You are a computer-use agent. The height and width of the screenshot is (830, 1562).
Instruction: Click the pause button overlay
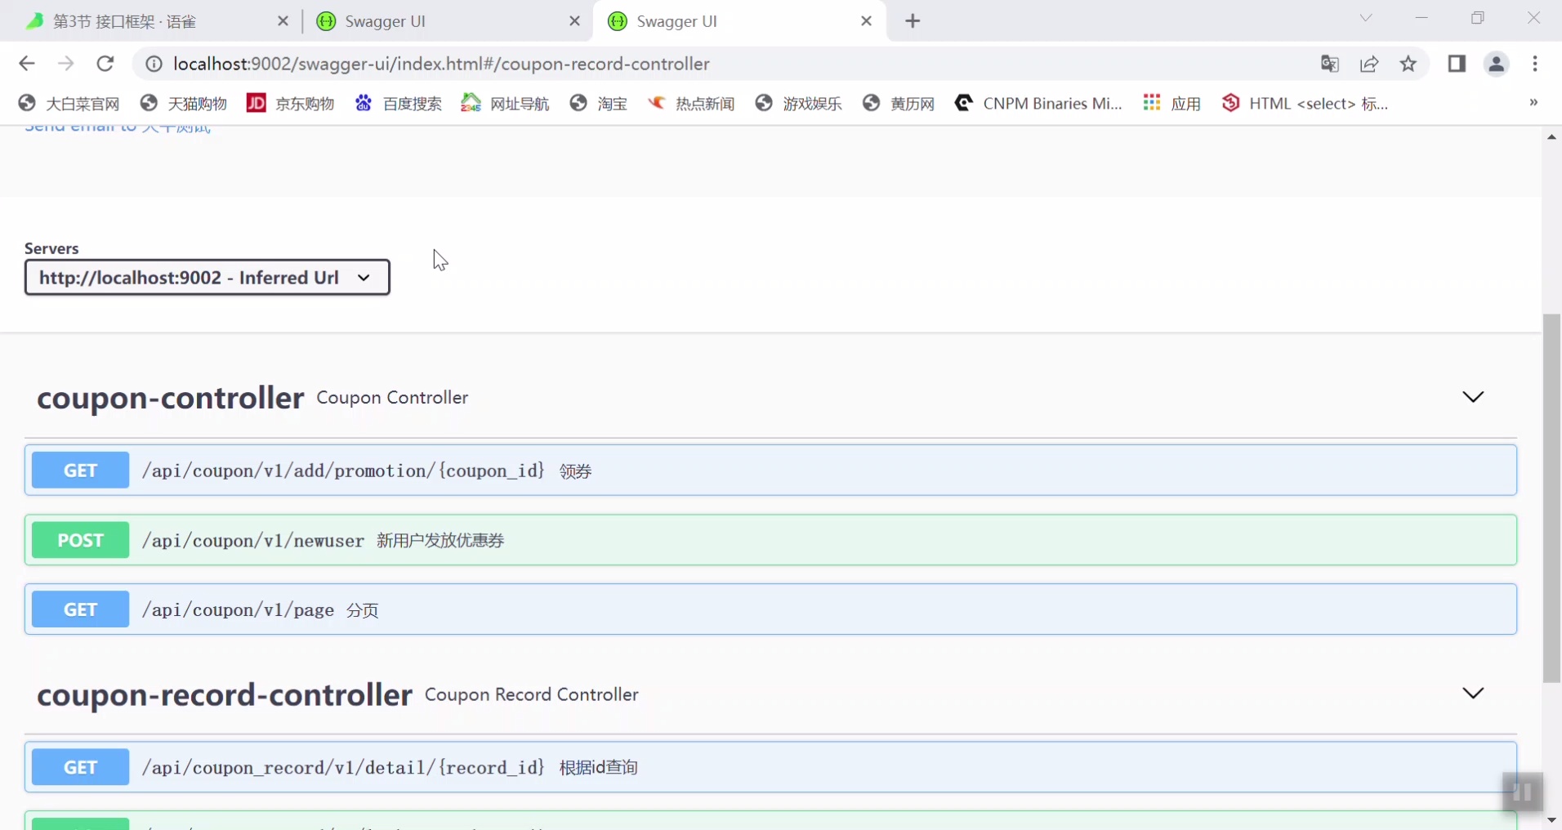[x=1522, y=792]
